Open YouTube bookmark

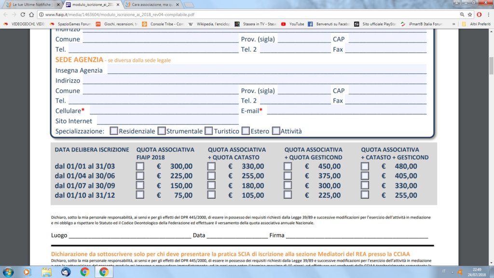[292, 24]
